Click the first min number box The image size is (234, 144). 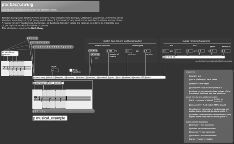click(x=166, y=51)
